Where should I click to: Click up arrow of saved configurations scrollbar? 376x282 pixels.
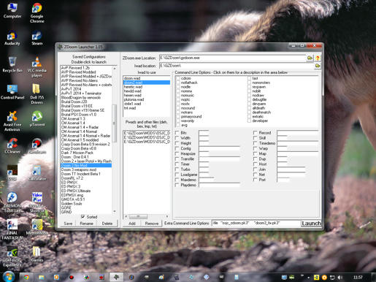(x=115, y=69)
